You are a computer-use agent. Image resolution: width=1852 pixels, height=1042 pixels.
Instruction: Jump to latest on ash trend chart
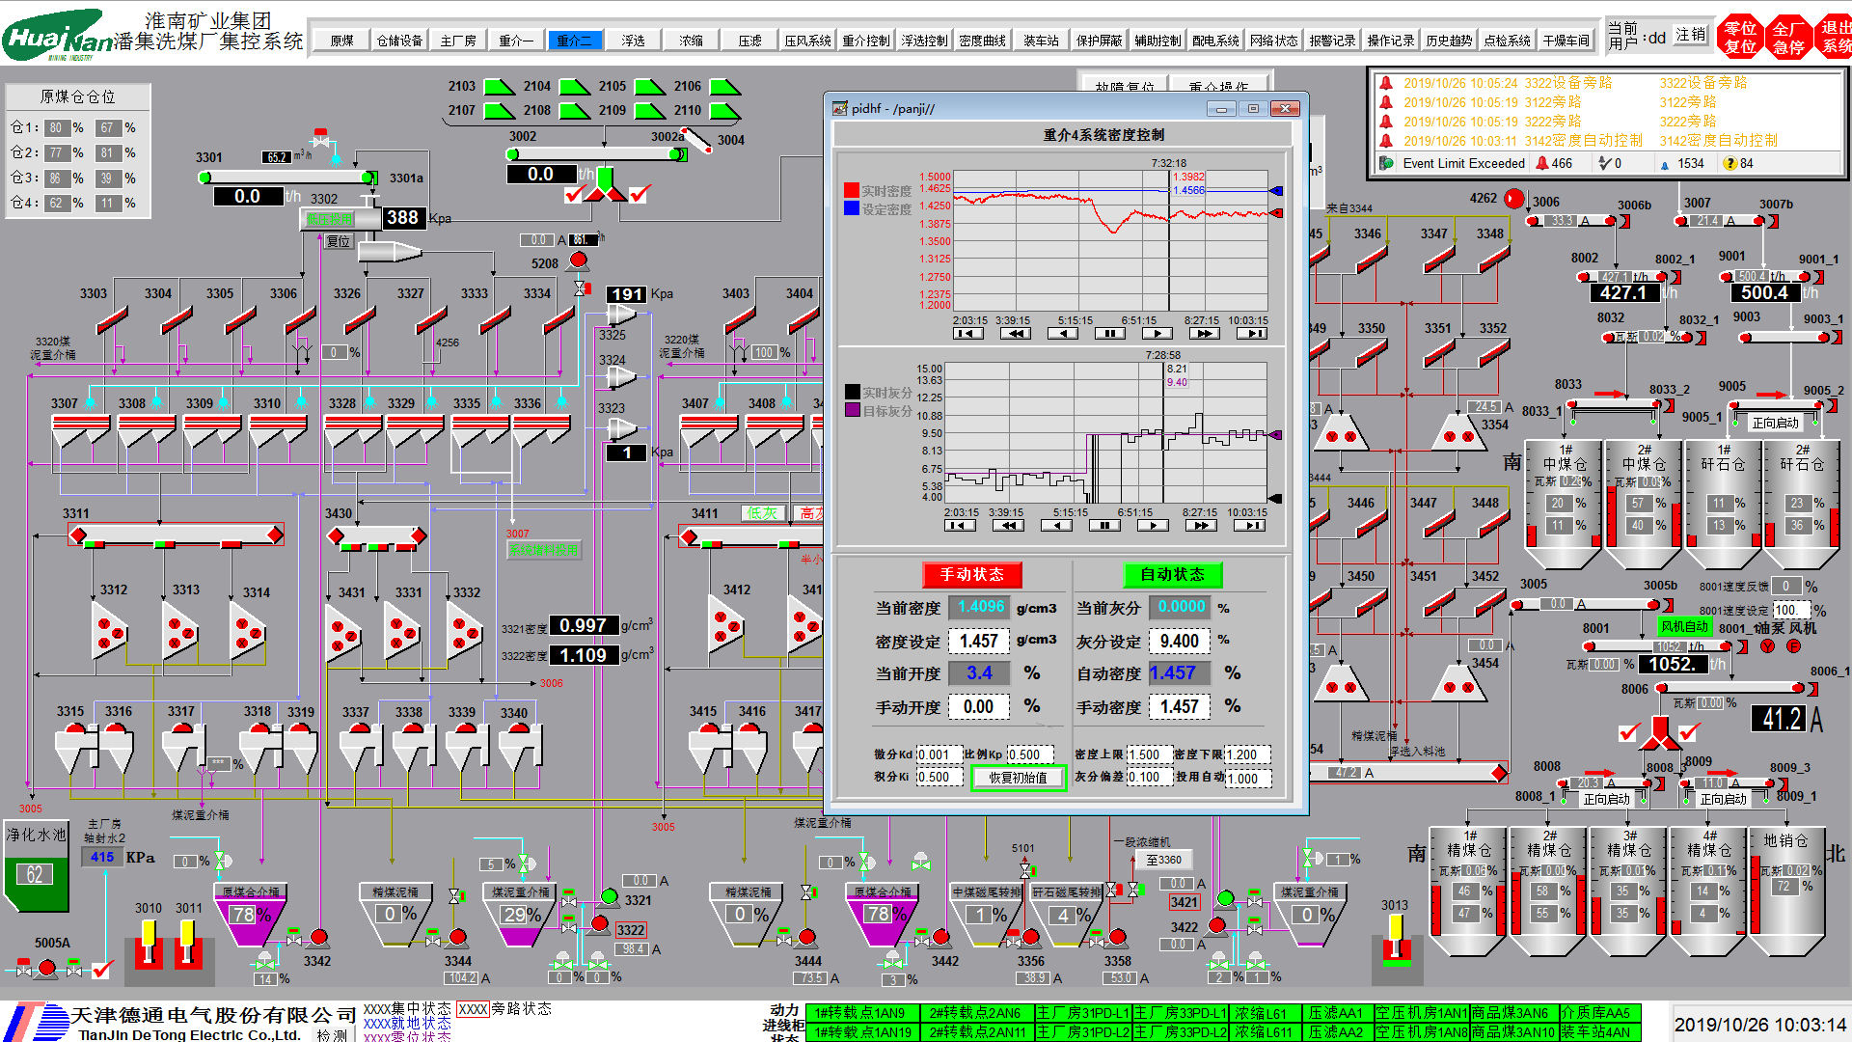(1249, 526)
